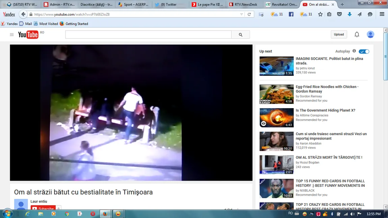Expand the address bar history dropdown
This screenshot has height=218, width=388.
[x=241, y=14]
